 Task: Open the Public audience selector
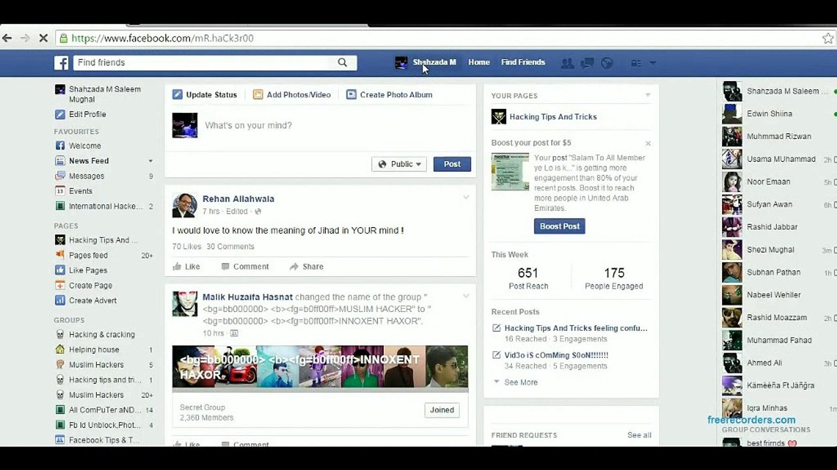(399, 164)
